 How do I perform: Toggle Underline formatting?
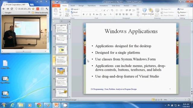click(90, 14)
